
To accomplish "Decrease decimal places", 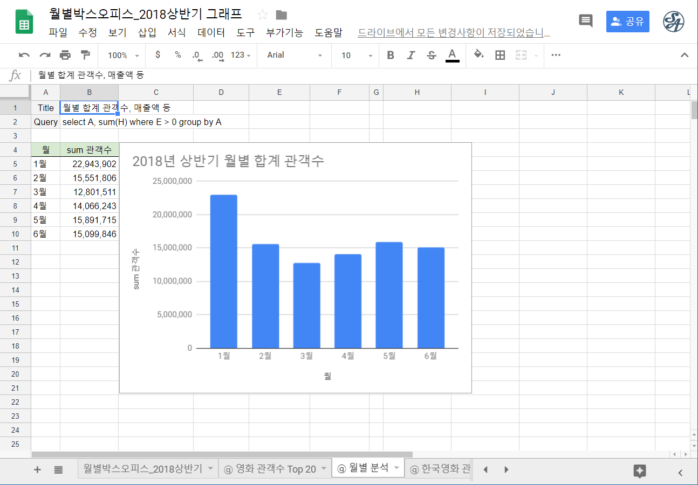I will click(x=196, y=54).
